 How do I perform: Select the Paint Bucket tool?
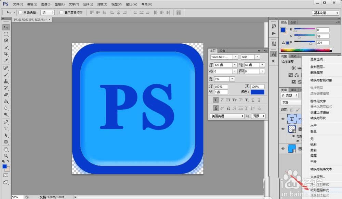tap(6, 101)
